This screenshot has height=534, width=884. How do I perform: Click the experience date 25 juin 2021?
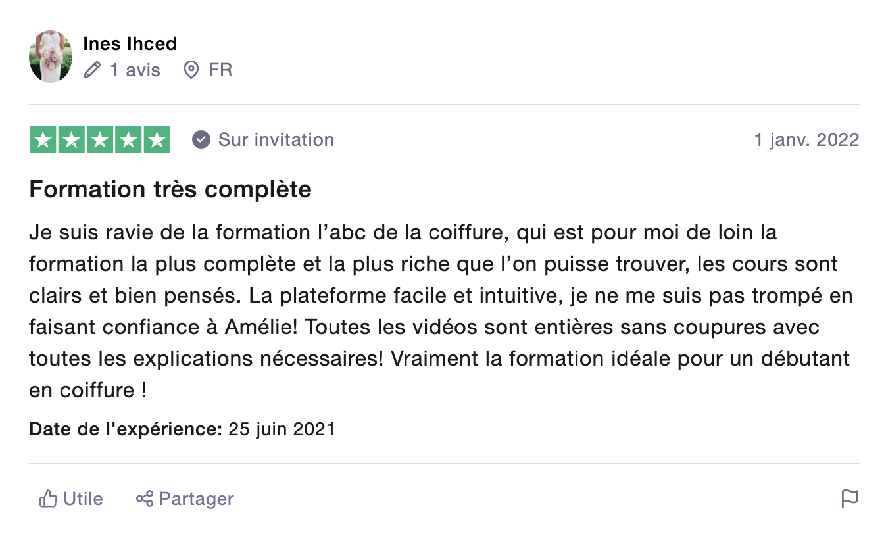(282, 430)
